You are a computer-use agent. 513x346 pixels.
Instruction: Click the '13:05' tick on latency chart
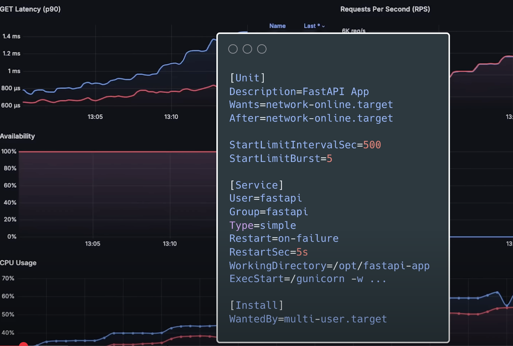[x=95, y=117]
